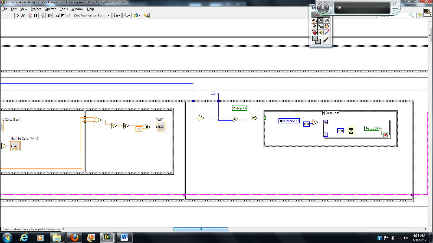433x243 pixels.
Task: Toggle speech recognition microphone button
Action: tap(323, 8)
